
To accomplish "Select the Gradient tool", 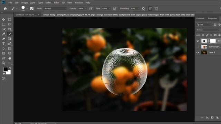I will pyautogui.click(x=10, y=39).
